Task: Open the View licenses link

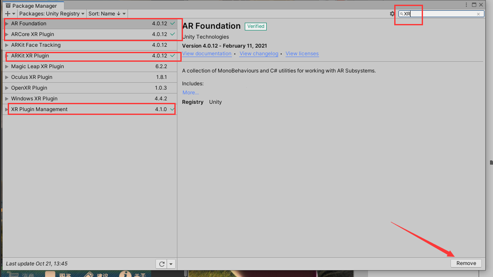Action: point(302,54)
